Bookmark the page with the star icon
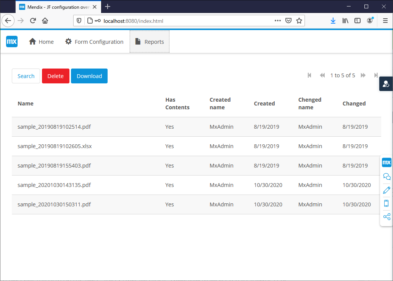Screen dimensions: 393x281 click(x=299, y=21)
